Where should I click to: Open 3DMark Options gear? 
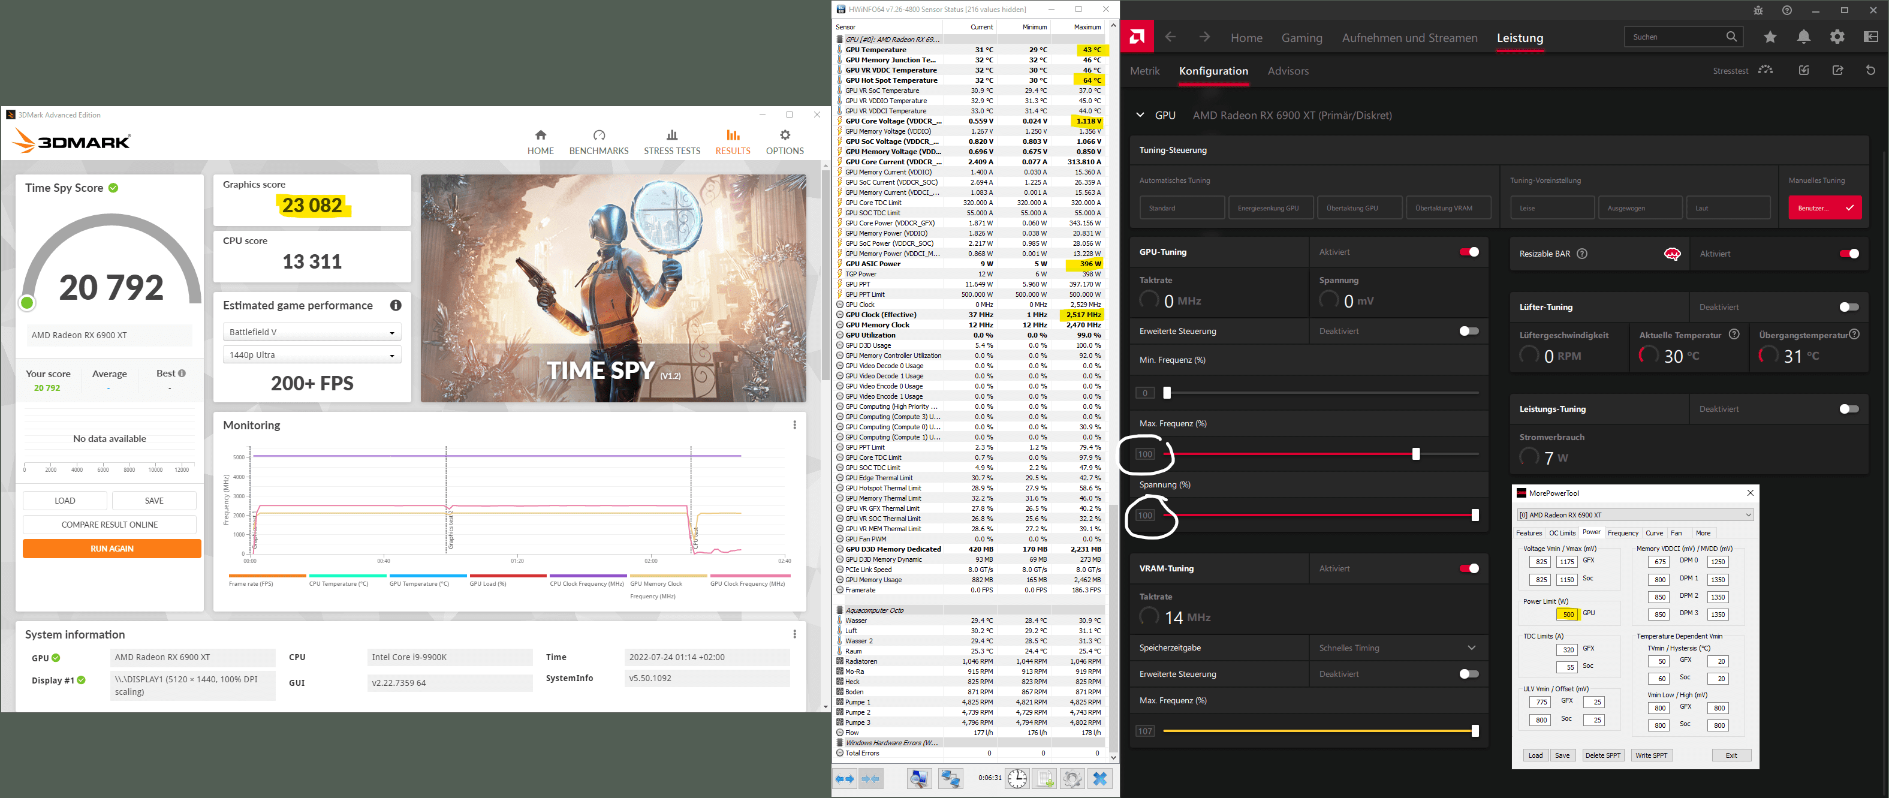(785, 135)
